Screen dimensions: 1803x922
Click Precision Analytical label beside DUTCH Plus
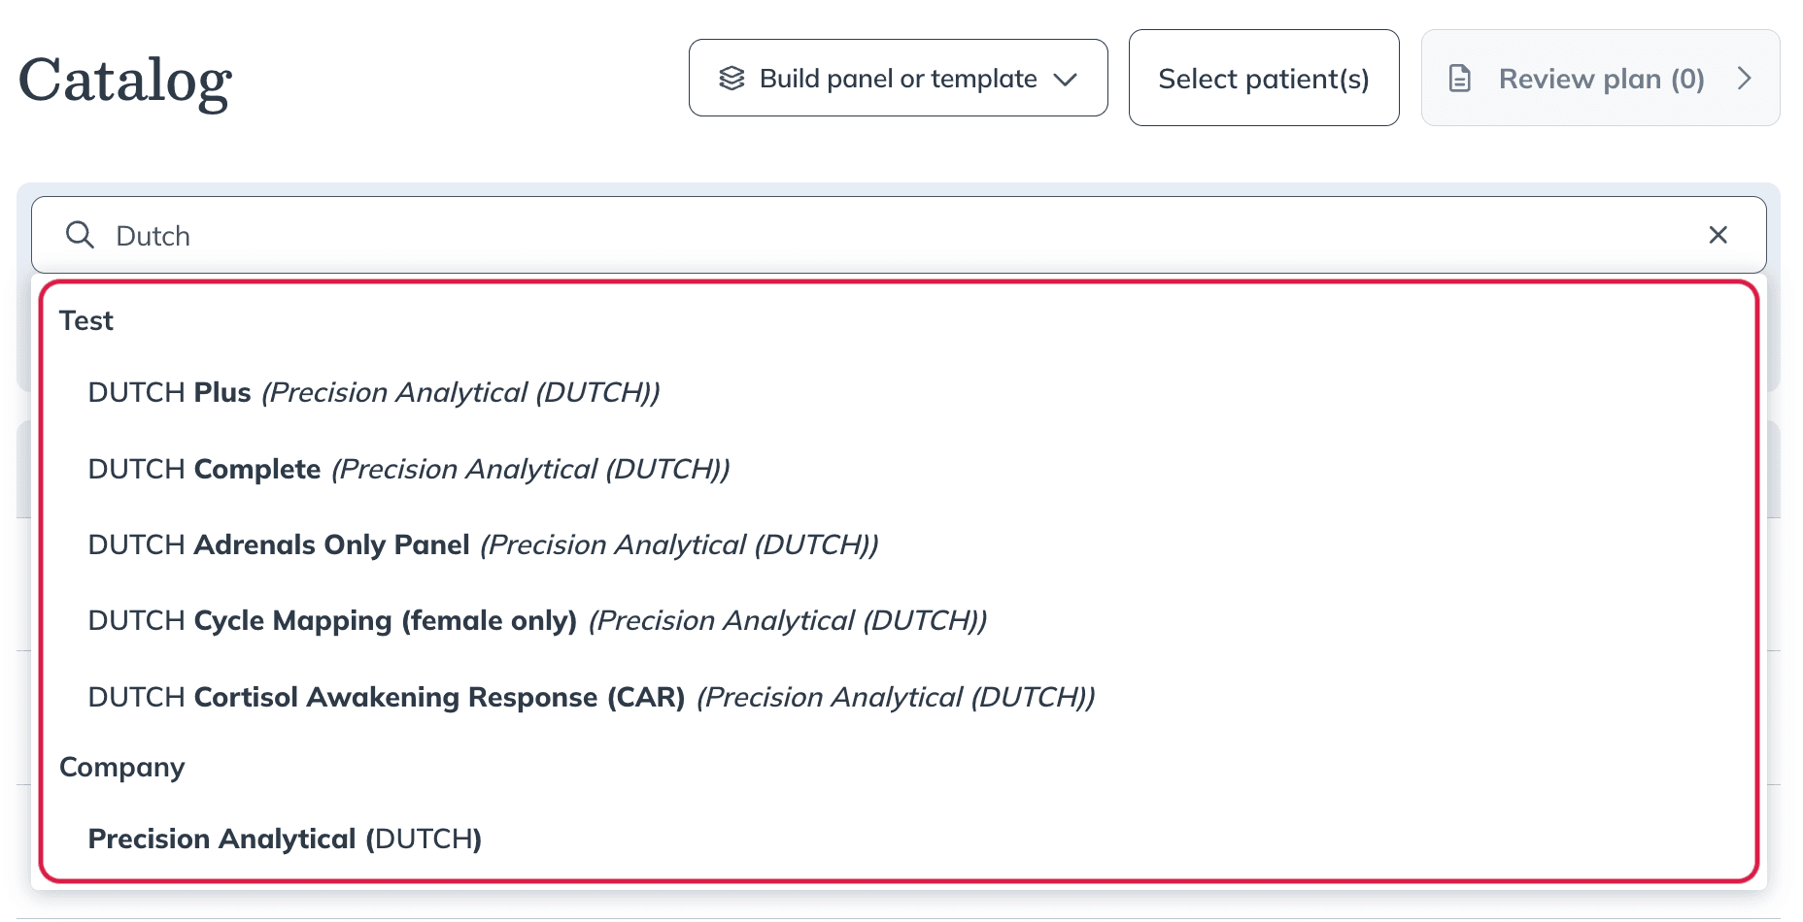460,392
